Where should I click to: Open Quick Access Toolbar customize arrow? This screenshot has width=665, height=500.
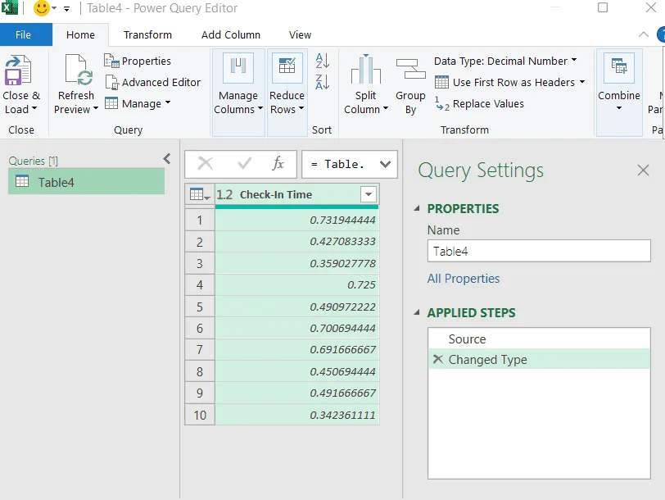point(66,8)
